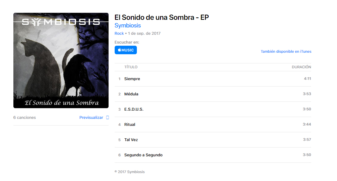Click the TÍTULO column header
This screenshot has width=337, height=181.
[x=131, y=67]
